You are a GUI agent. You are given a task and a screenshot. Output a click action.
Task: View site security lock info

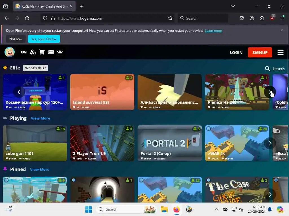(x=53, y=18)
